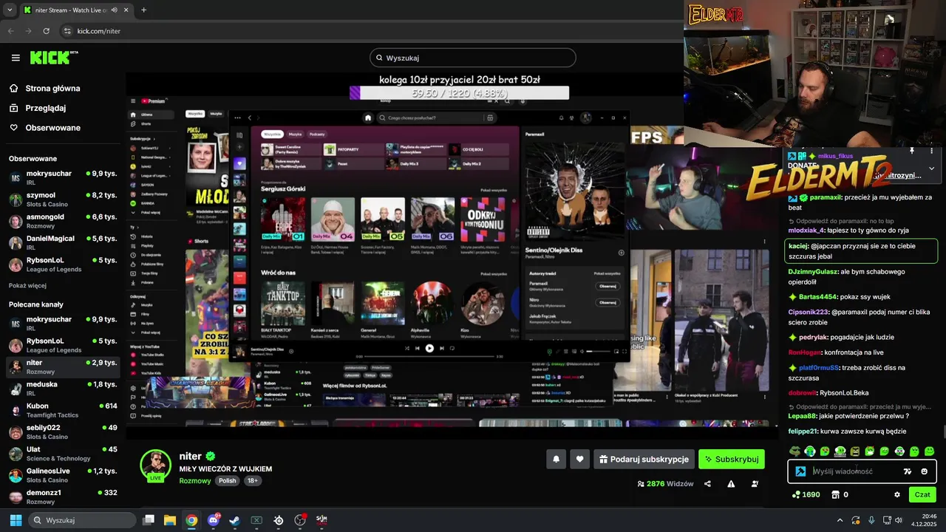Open the Rozmowy category link under niter
The height and width of the screenshot is (532, 946).
coord(195,480)
